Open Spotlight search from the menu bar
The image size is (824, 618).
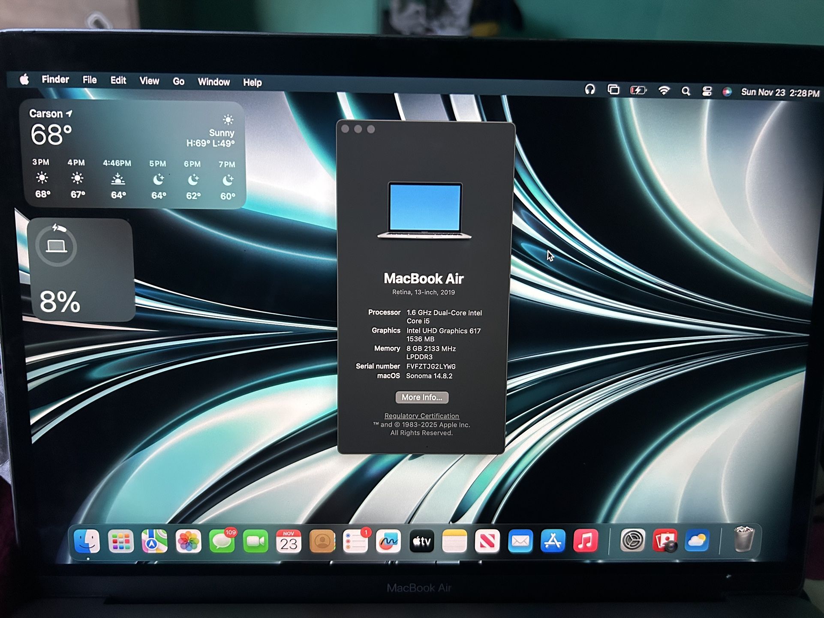click(686, 91)
